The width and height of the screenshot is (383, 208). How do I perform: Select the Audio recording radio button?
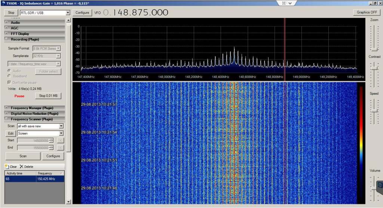pos(9,70)
